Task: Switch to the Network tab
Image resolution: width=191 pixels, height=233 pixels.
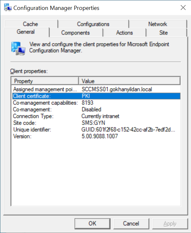Action: pos(158,24)
